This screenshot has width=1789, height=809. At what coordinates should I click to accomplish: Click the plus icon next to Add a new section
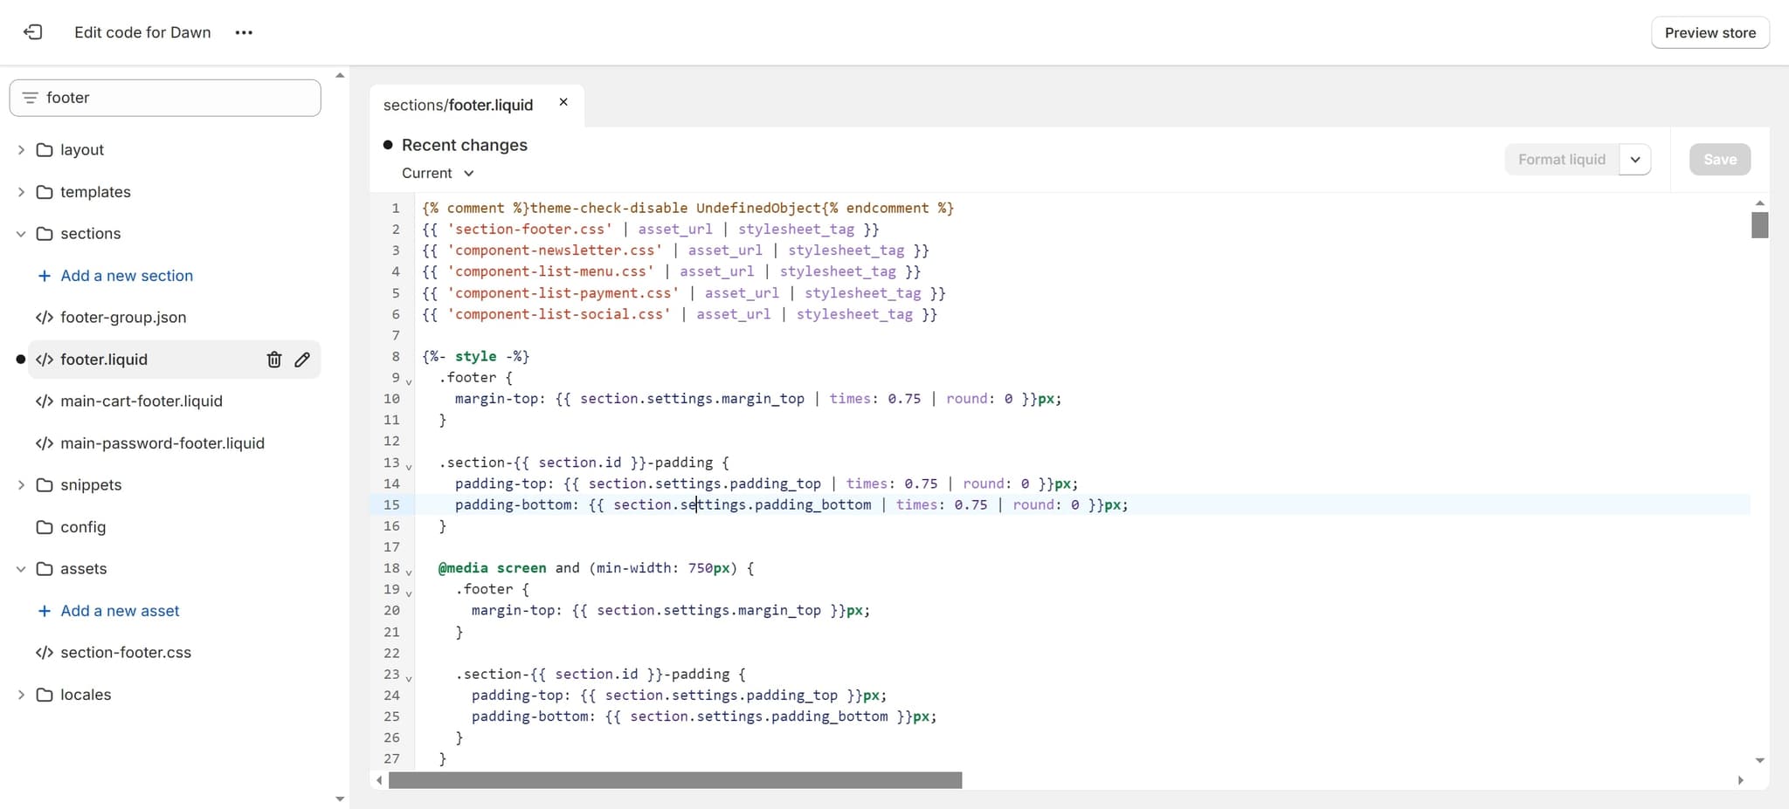point(44,275)
